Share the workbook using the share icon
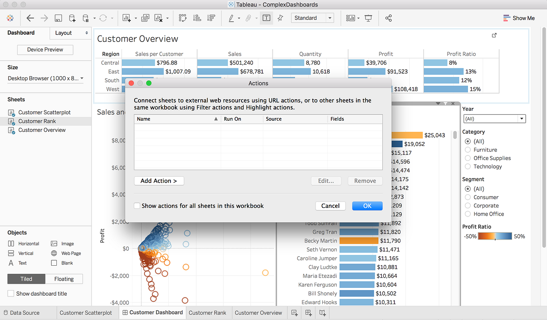Image resolution: width=547 pixels, height=320 pixels. tap(388, 18)
